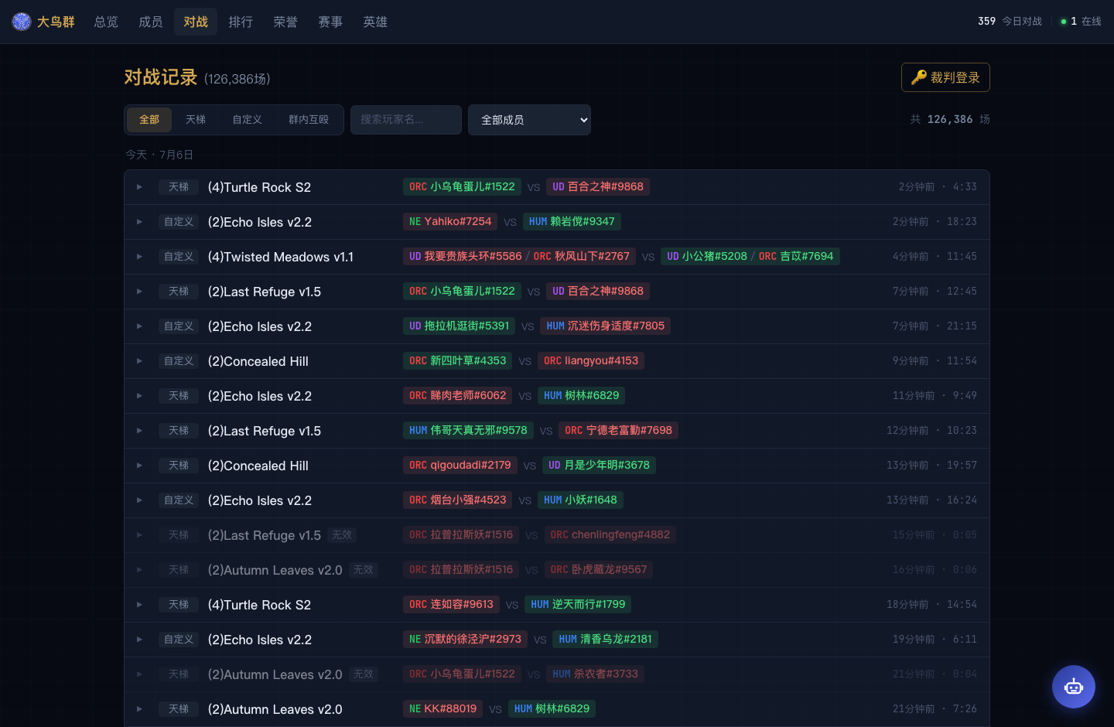Click the 自定义 tag on the Concealed Hill row
Screen dimensions: 1114x727
point(179,361)
